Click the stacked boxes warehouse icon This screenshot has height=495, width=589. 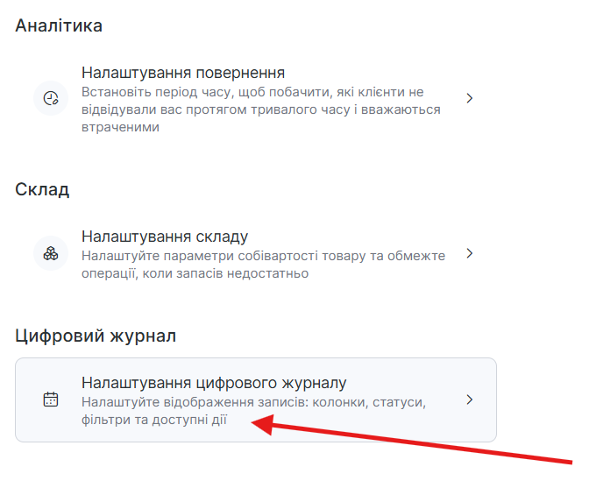pyautogui.click(x=51, y=253)
